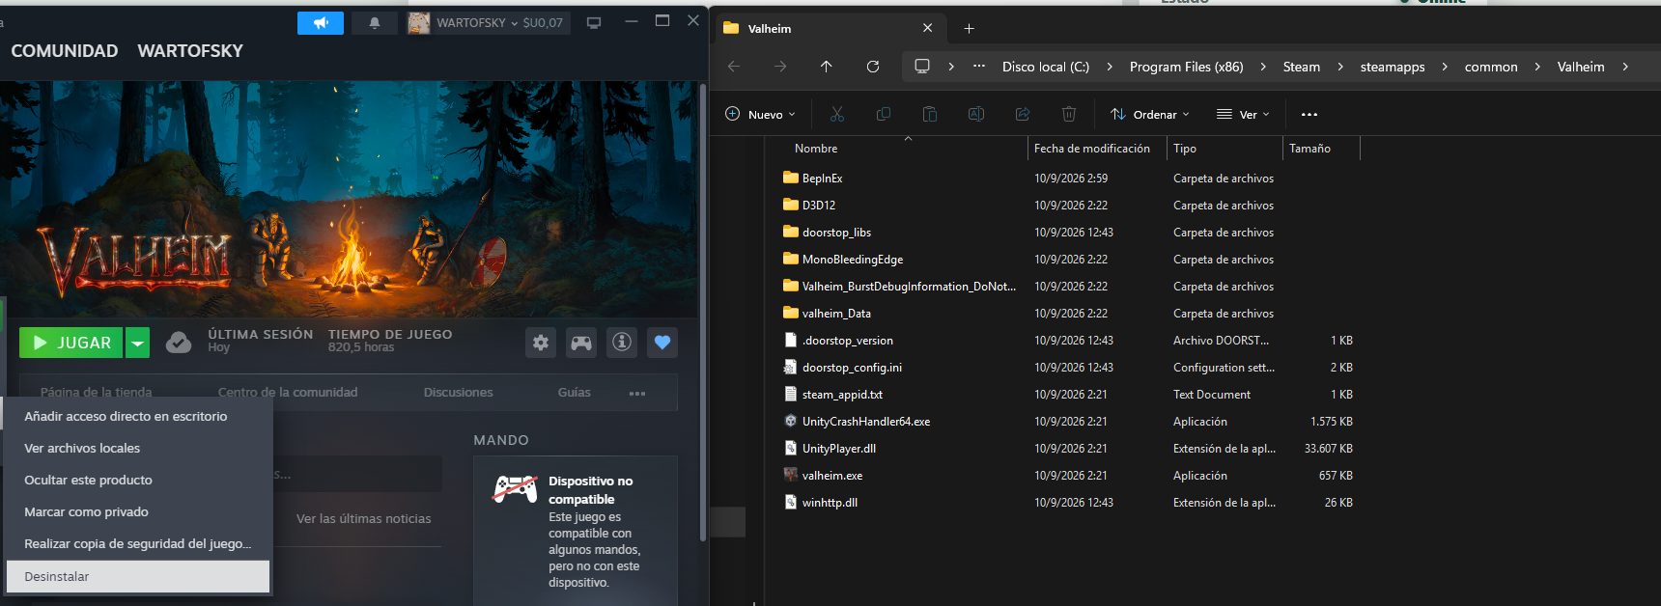This screenshot has width=1661, height=606.
Task: Open Steam notifications bell
Action: pyautogui.click(x=375, y=22)
